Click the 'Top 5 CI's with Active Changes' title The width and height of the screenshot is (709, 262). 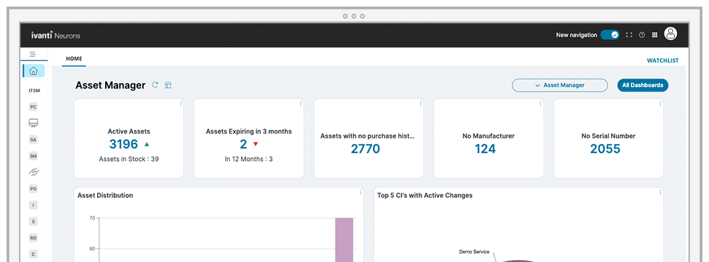[425, 195]
